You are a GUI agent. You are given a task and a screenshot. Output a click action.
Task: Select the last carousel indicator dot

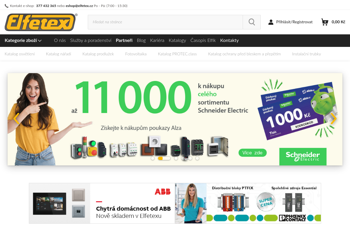pos(197,158)
